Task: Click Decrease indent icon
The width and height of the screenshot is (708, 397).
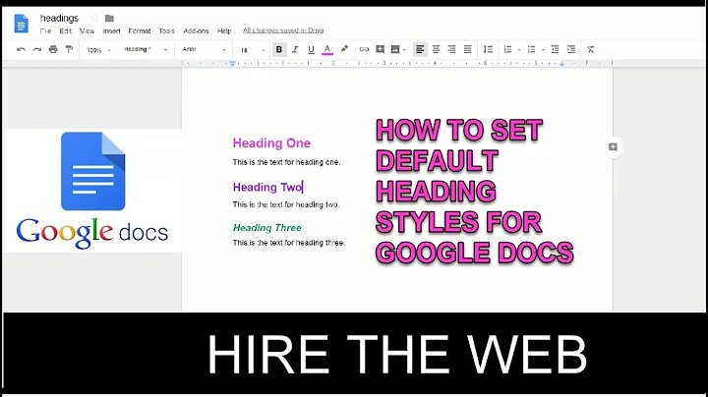Action: pos(555,49)
